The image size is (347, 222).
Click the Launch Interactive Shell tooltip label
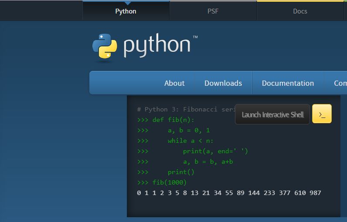(x=272, y=114)
